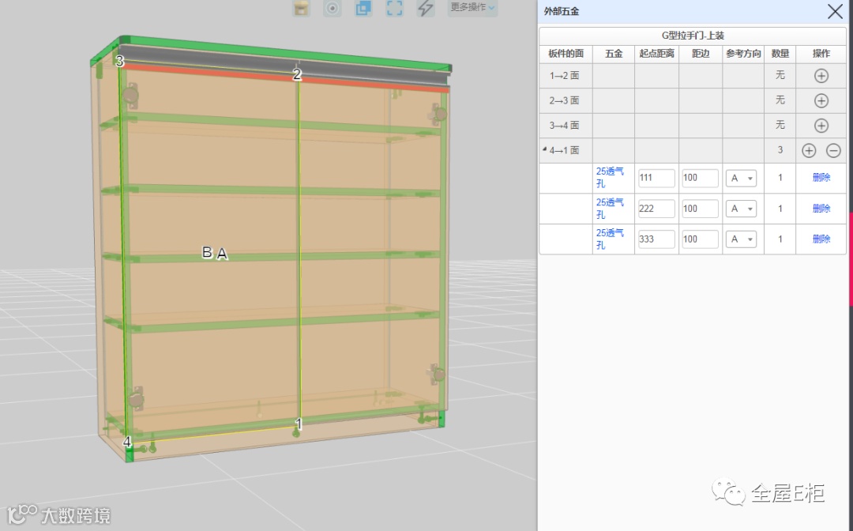Select the 3→4 面 row label
This screenshot has height=531, width=853.
point(564,126)
